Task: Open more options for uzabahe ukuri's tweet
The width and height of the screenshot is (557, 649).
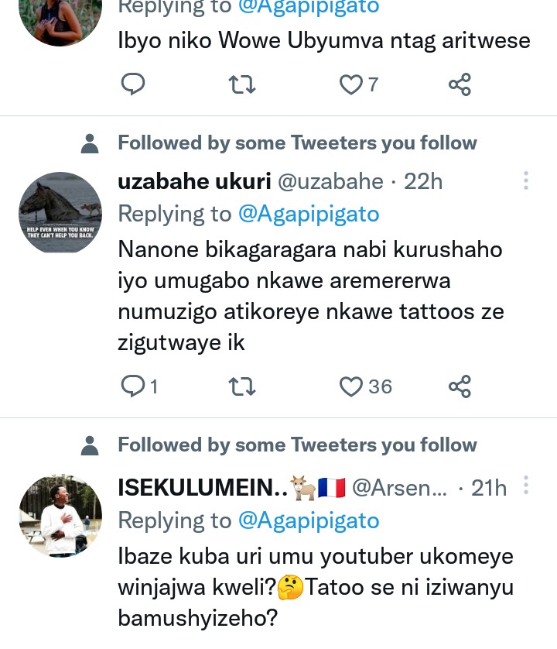Action: click(x=526, y=181)
